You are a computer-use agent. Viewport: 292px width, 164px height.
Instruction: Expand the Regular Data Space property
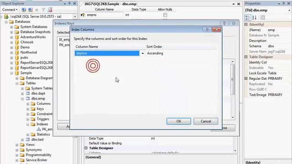(x=246, y=78)
